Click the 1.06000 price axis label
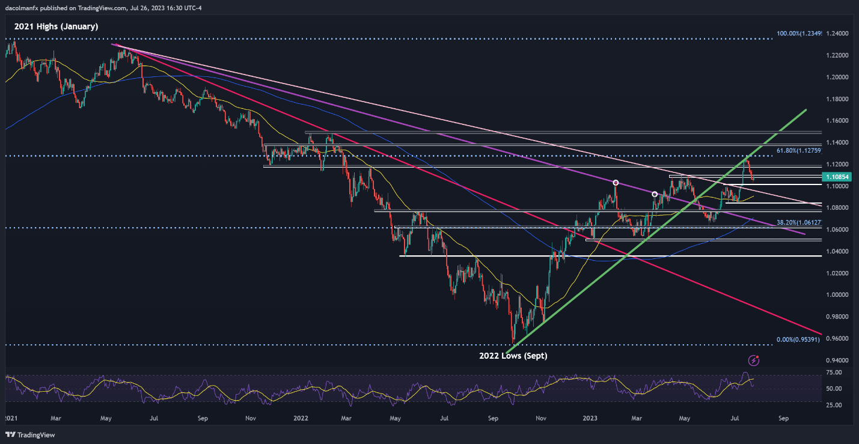This screenshot has width=859, height=444. 839,230
